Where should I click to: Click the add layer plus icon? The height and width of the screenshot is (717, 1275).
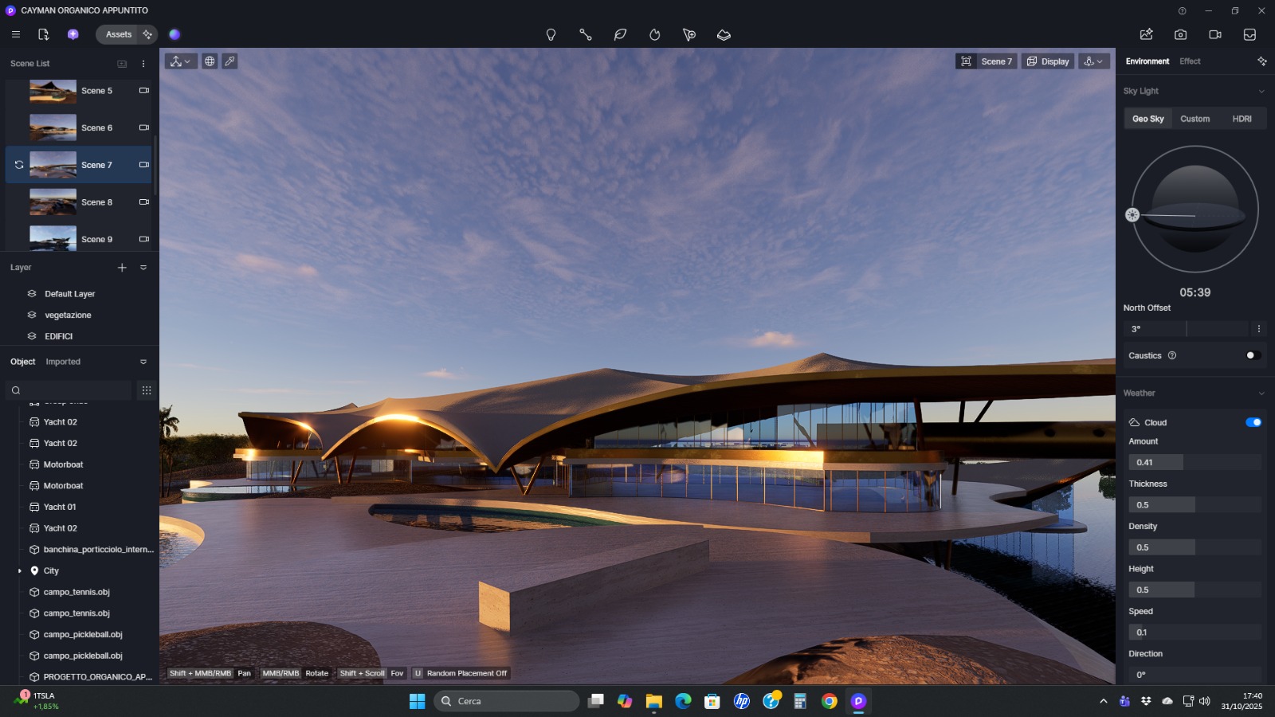122,268
